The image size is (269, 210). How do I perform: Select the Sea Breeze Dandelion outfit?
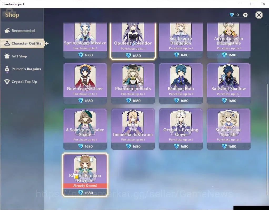point(181,40)
